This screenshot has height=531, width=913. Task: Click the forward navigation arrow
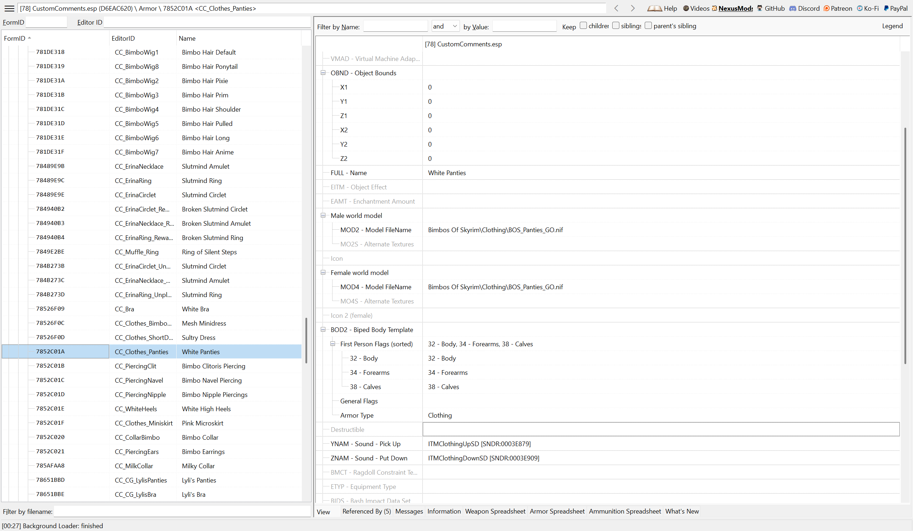[x=633, y=8]
